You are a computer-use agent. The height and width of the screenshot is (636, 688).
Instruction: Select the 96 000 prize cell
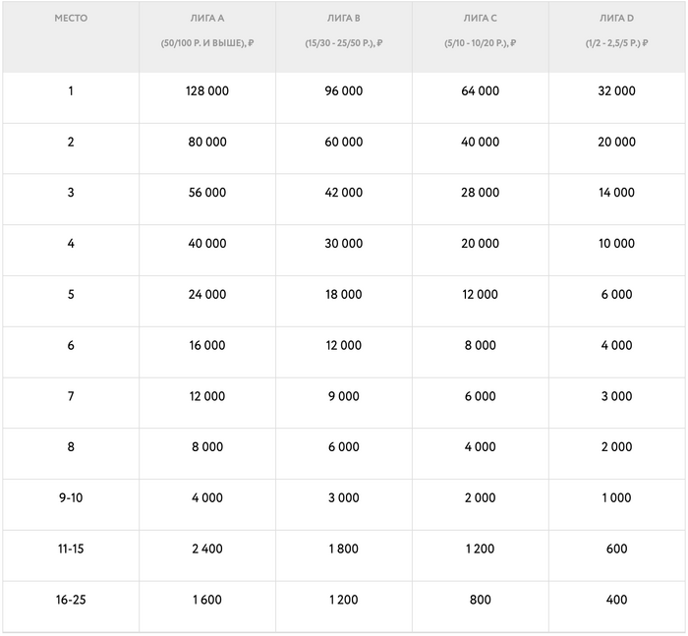[343, 91]
